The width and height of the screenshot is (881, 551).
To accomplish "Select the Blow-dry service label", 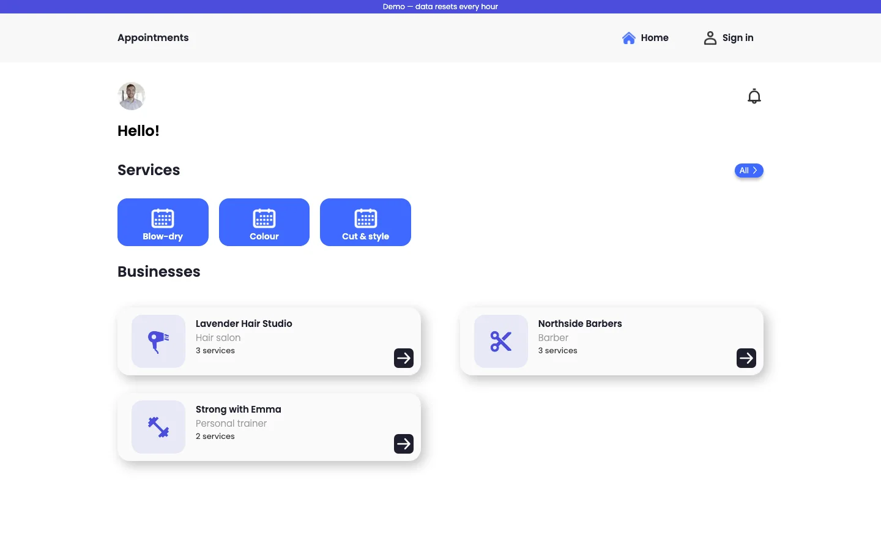I will (163, 236).
